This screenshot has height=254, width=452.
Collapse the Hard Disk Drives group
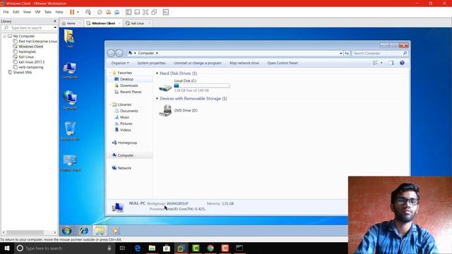157,73
